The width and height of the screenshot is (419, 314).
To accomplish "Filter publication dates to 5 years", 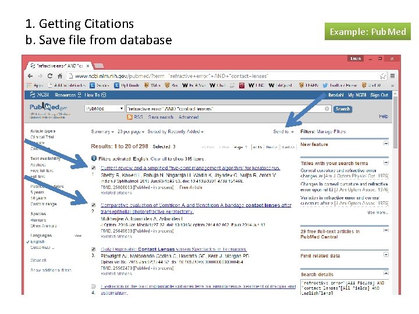I will pos(37,192).
